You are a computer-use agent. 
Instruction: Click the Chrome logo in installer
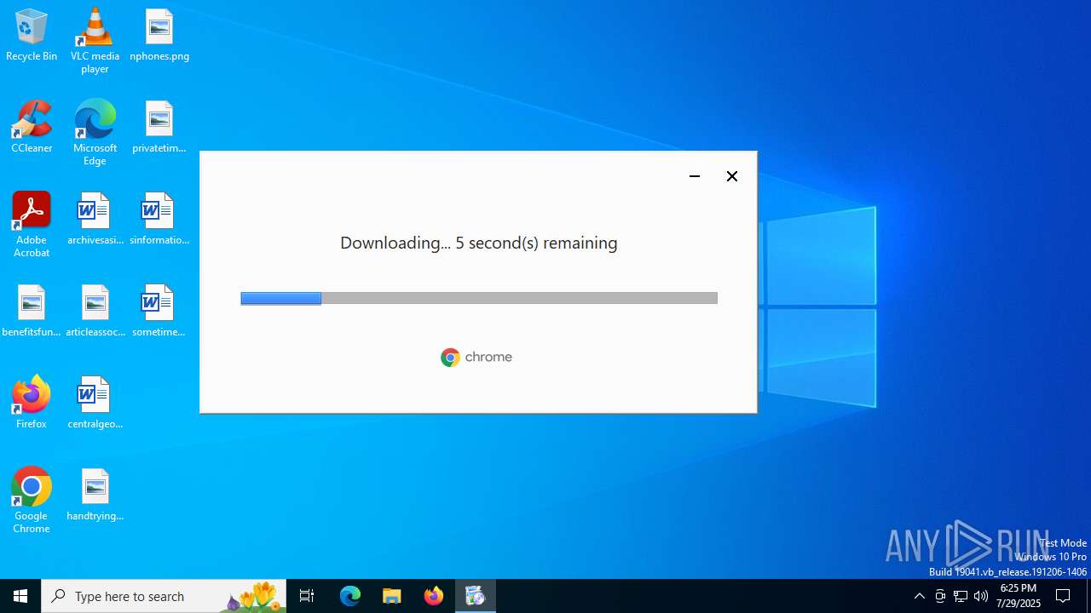coord(476,357)
